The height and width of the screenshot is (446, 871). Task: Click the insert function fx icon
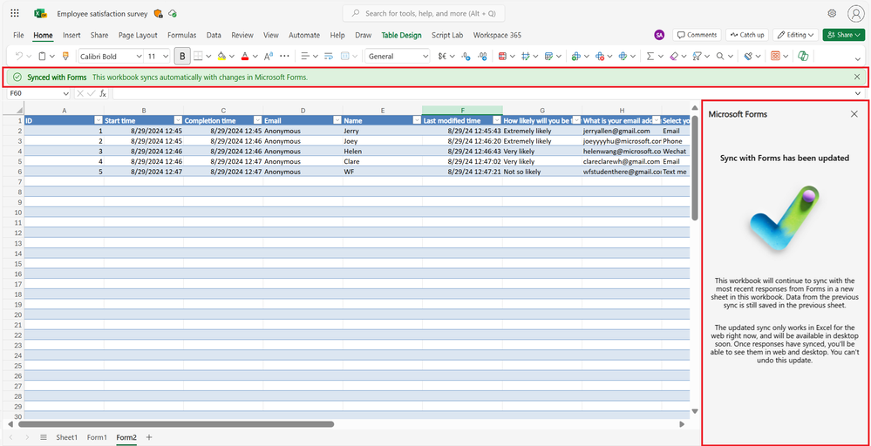(x=103, y=93)
